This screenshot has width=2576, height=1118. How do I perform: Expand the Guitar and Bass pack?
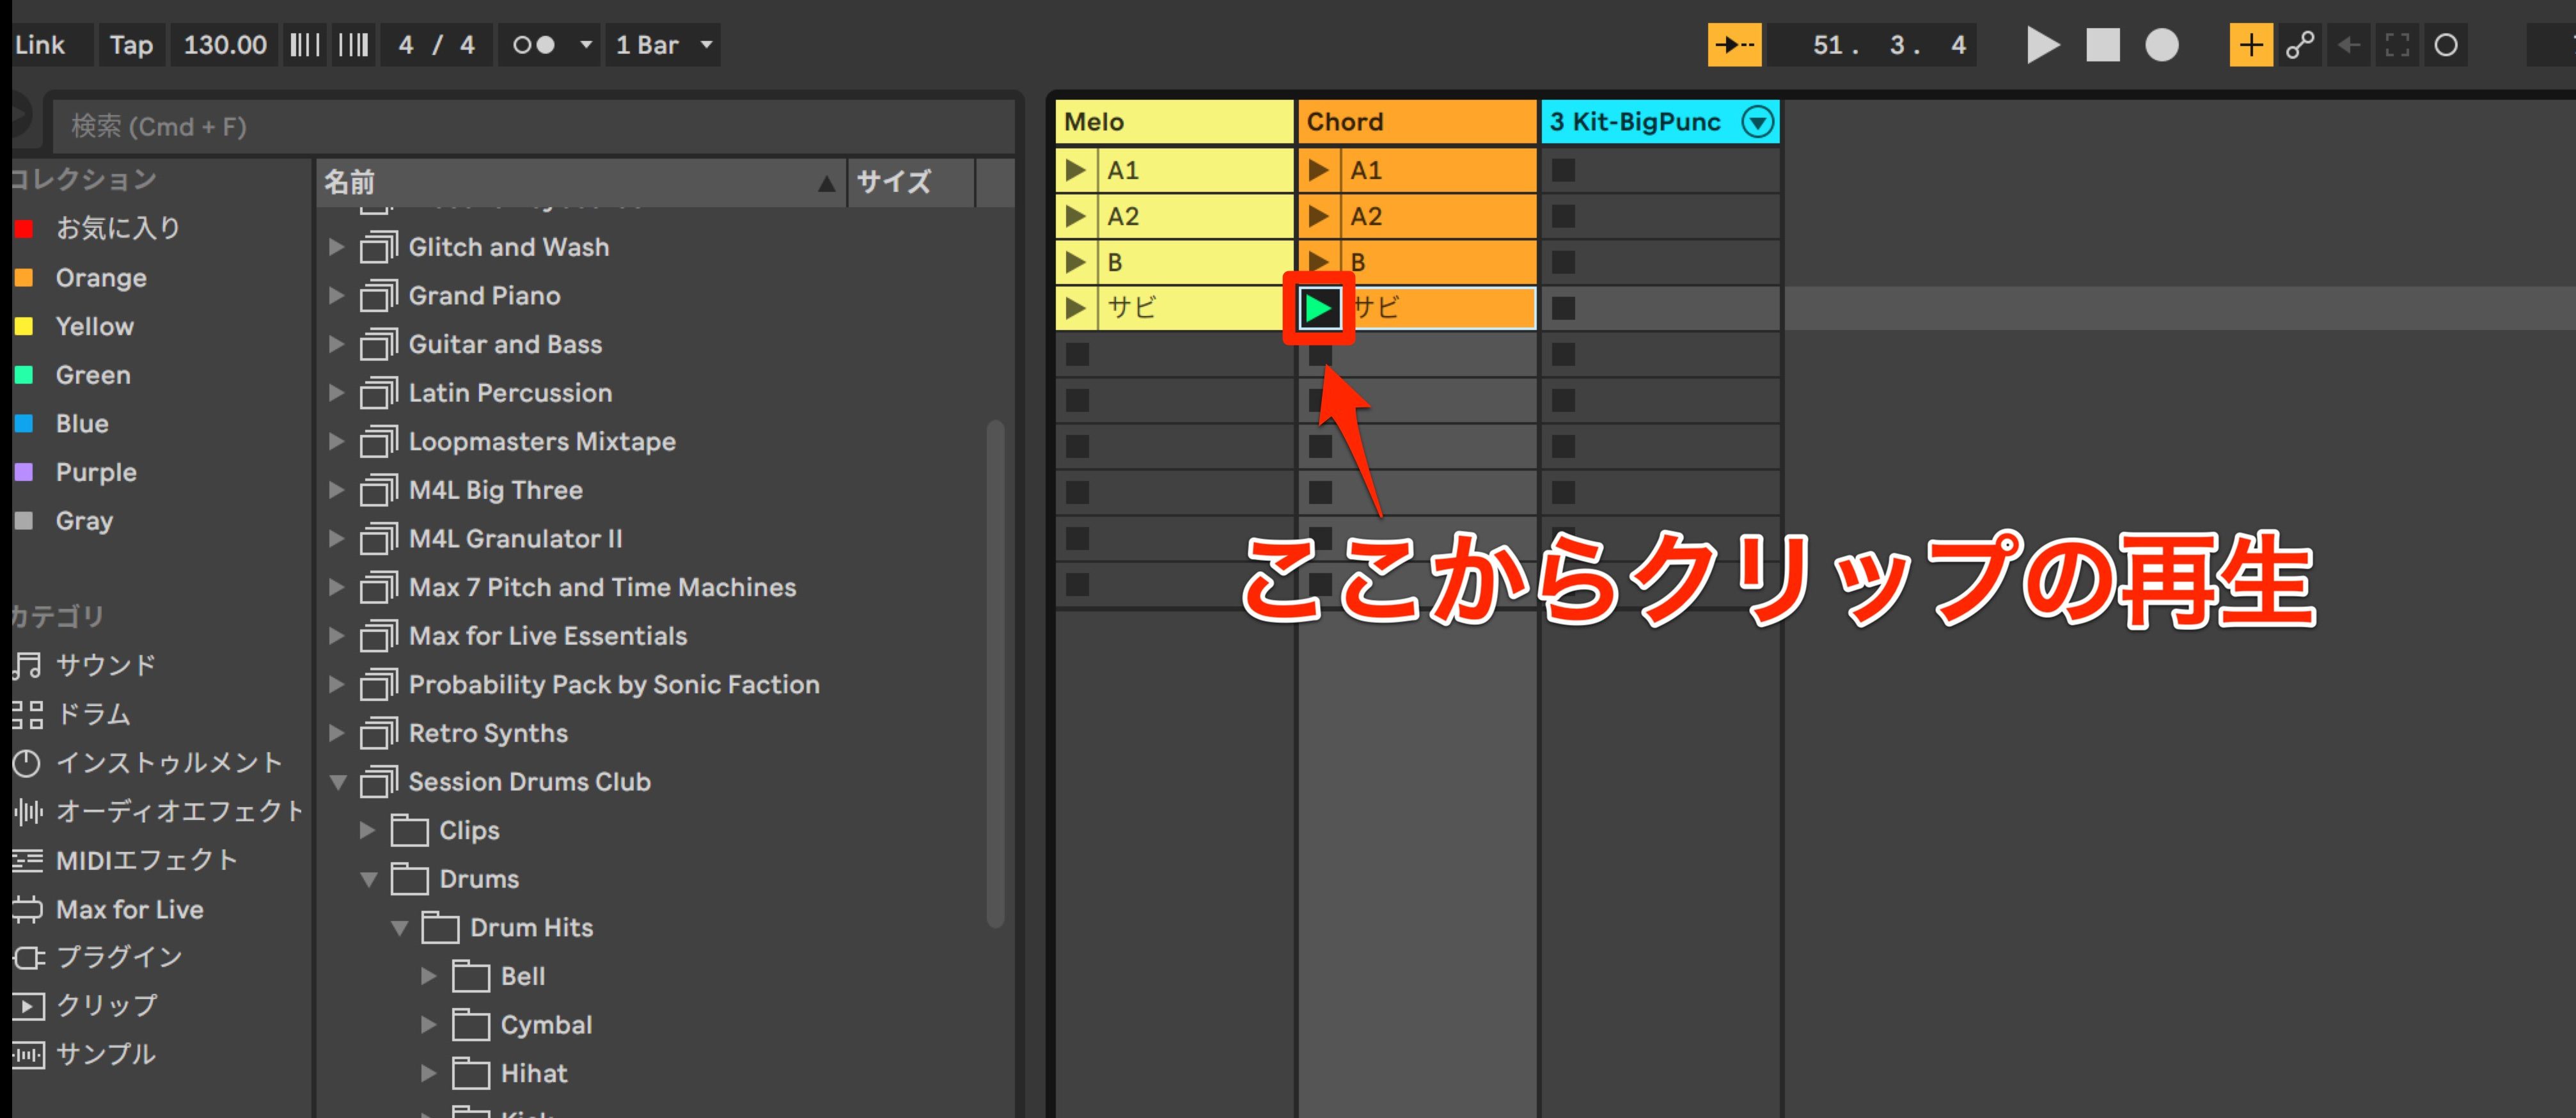(337, 344)
